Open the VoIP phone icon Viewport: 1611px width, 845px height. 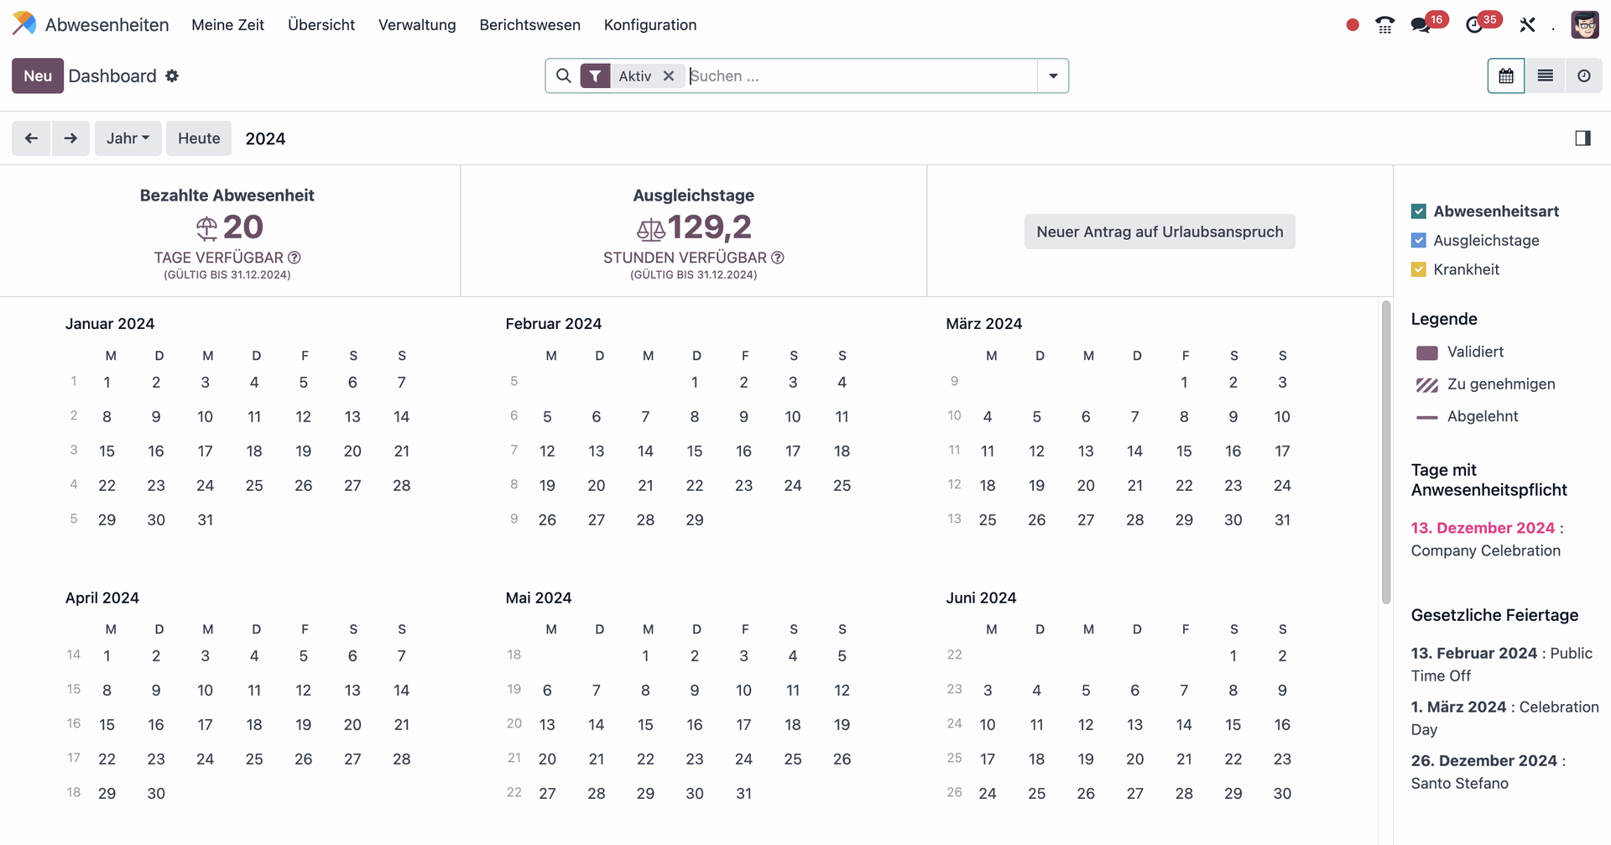1384,25
